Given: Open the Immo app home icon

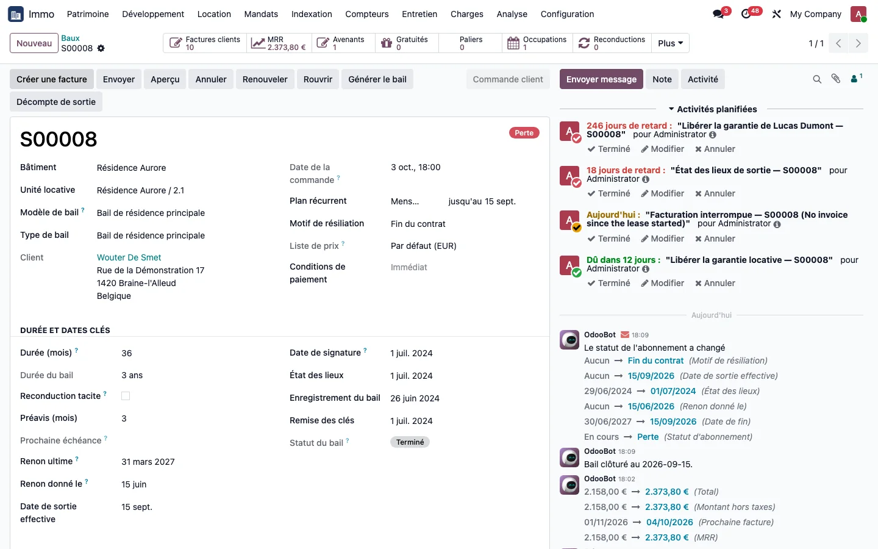Looking at the screenshot, I should click(16, 14).
